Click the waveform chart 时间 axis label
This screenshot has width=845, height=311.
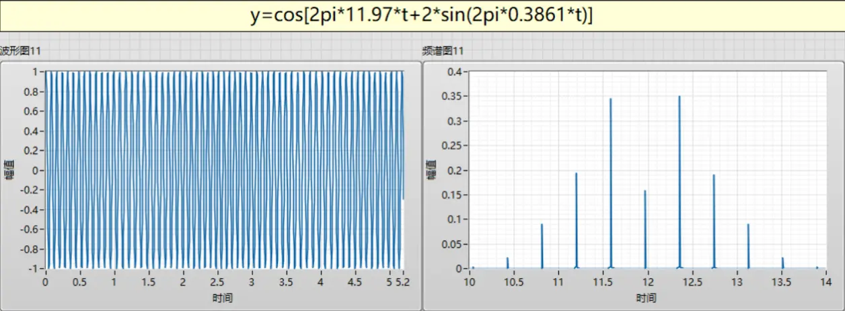click(224, 297)
